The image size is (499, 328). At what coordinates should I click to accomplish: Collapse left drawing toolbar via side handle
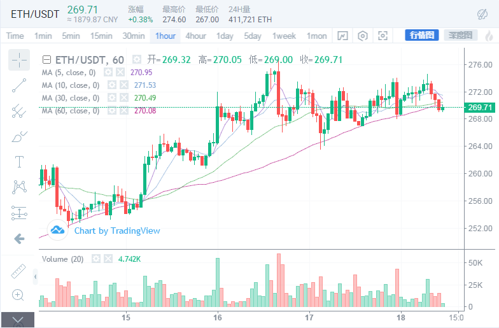(36, 276)
